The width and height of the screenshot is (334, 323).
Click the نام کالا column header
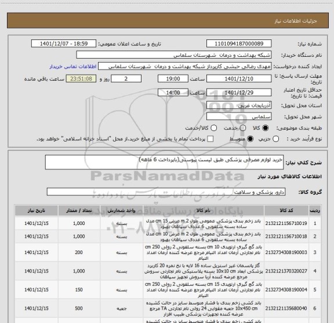[203, 211]
